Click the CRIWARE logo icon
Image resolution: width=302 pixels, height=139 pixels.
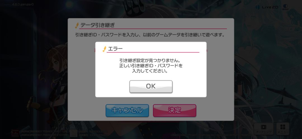pos(285,7)
